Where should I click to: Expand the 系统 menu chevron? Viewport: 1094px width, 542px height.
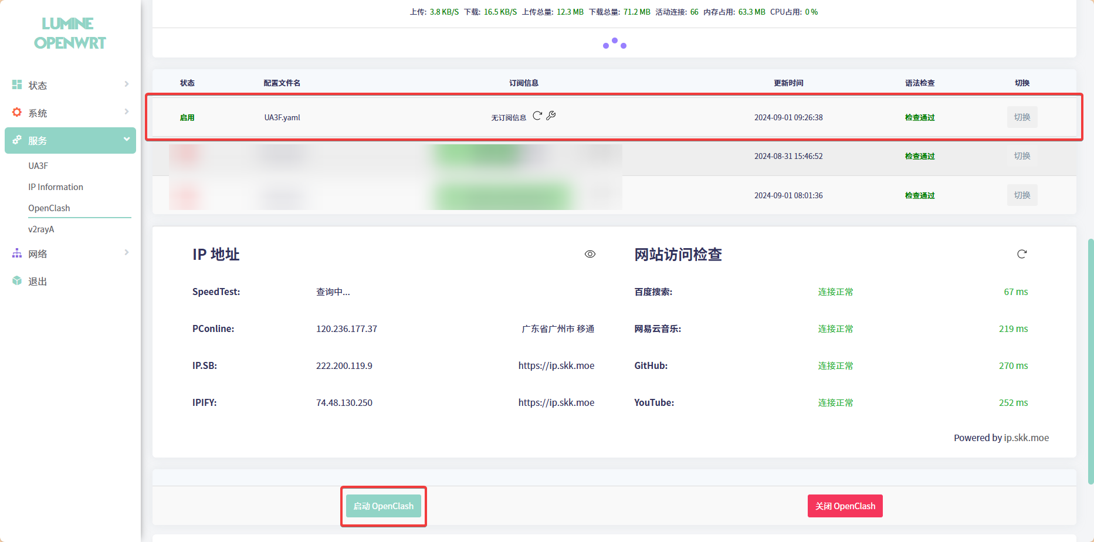pos(126,112)
